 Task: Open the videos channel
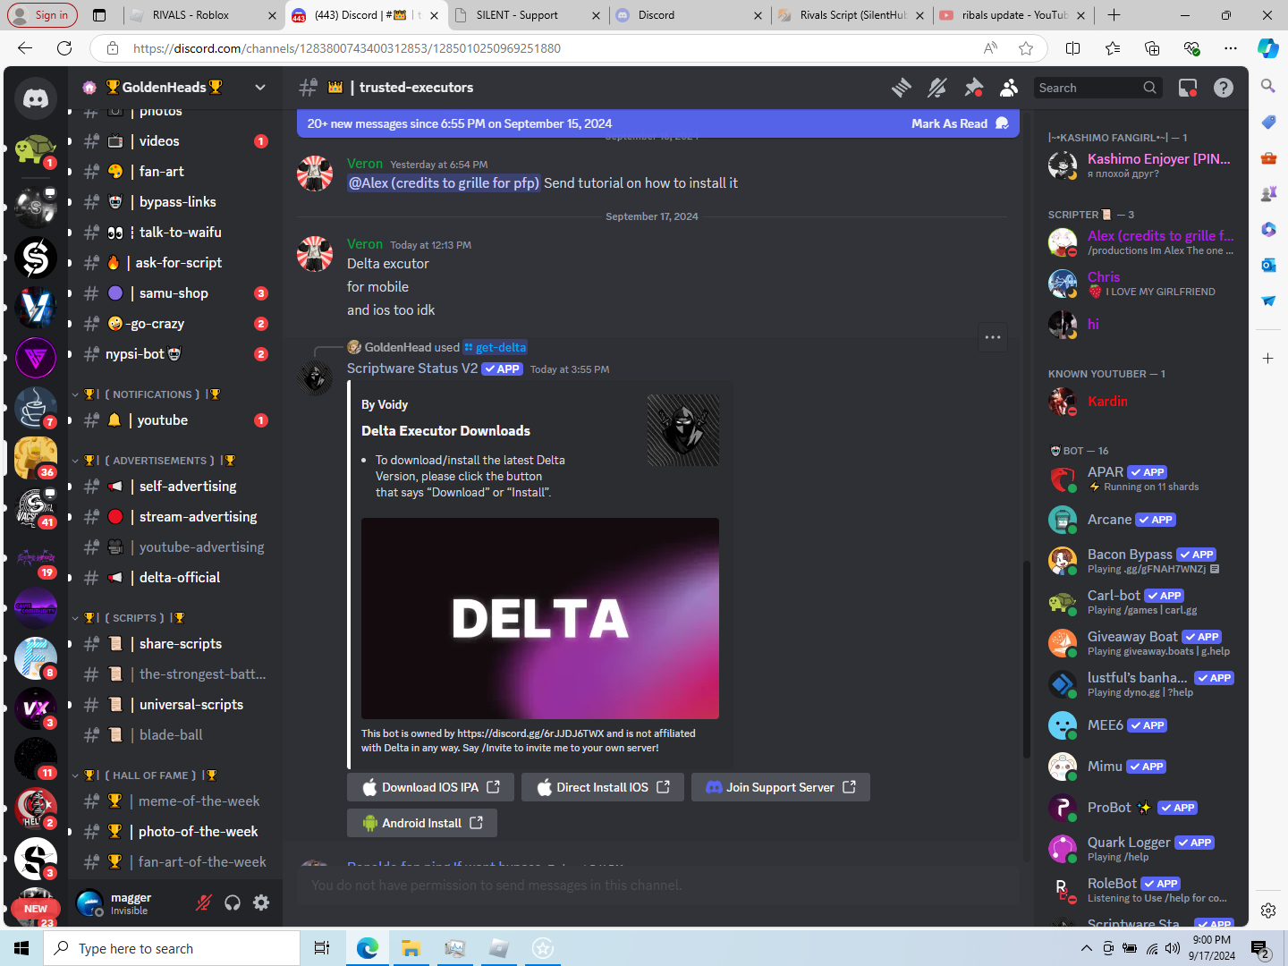click(x=175, y=141)
